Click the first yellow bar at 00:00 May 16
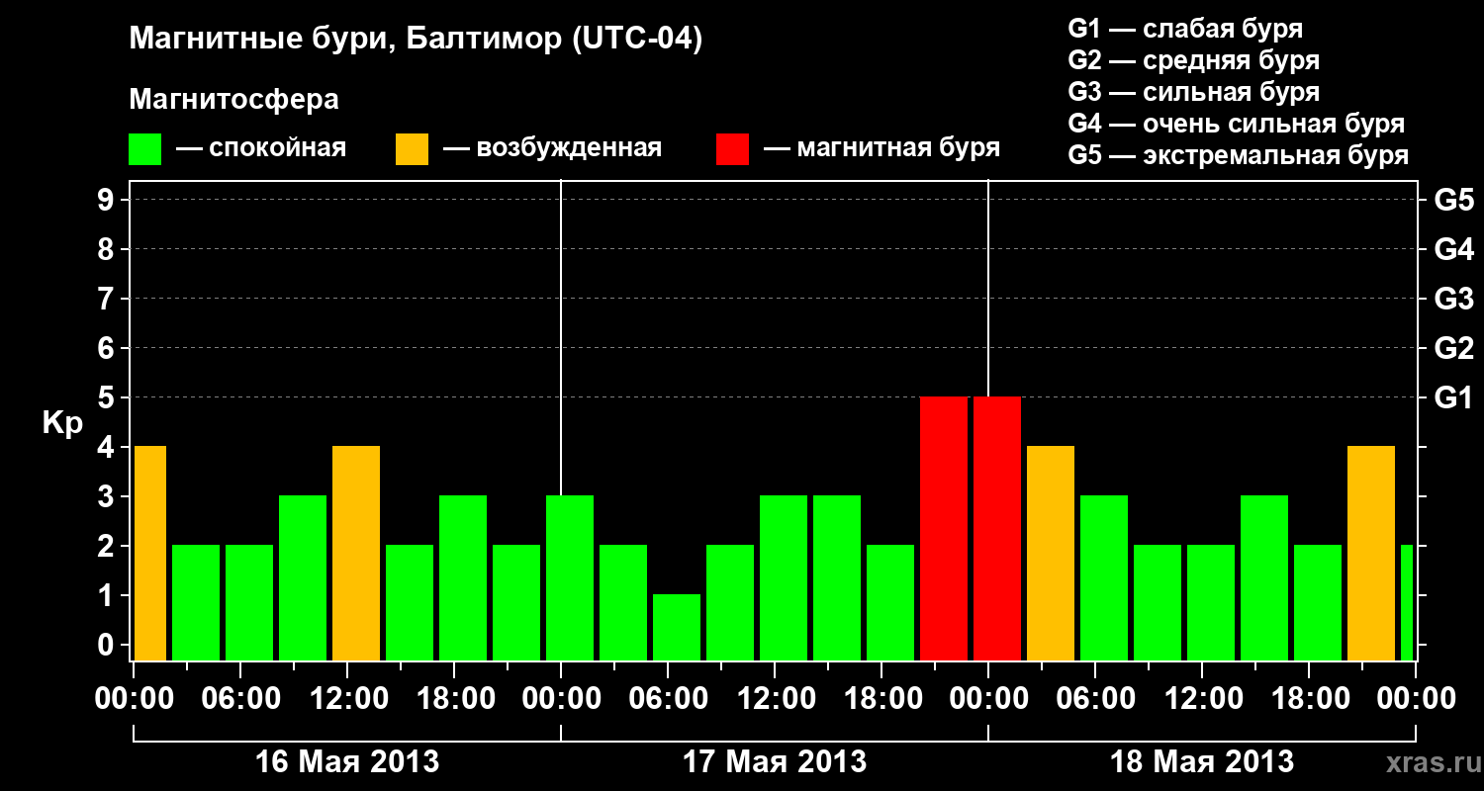The height and width of the screenshot is (791, 1484). pyautogui.click(x=150, y=553)
